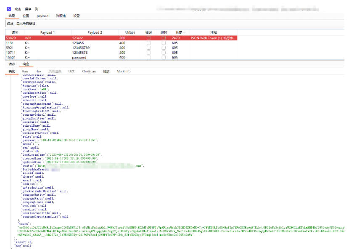Screen dimensions: 349x250
Task: Click the password payload cell
Action: [x=79, y=58]
